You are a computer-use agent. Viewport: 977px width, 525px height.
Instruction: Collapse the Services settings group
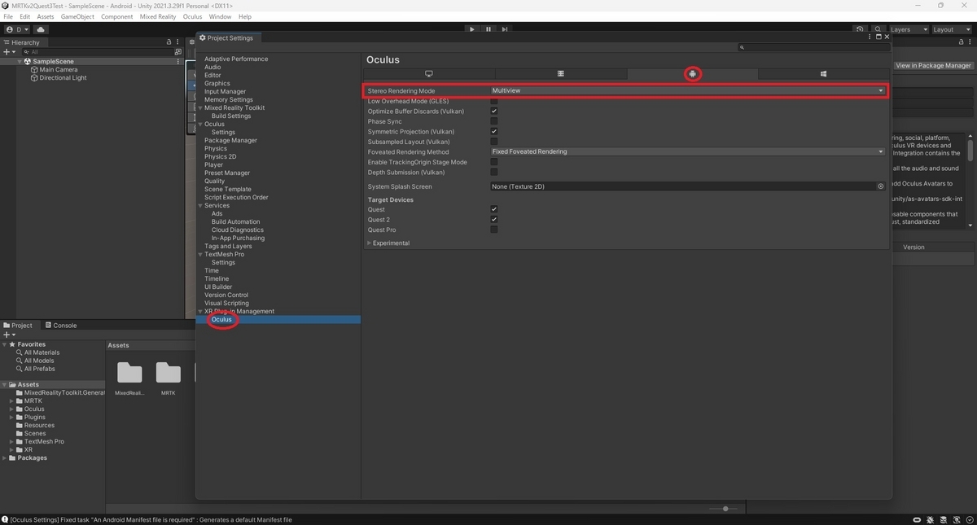tap(200, 205)
